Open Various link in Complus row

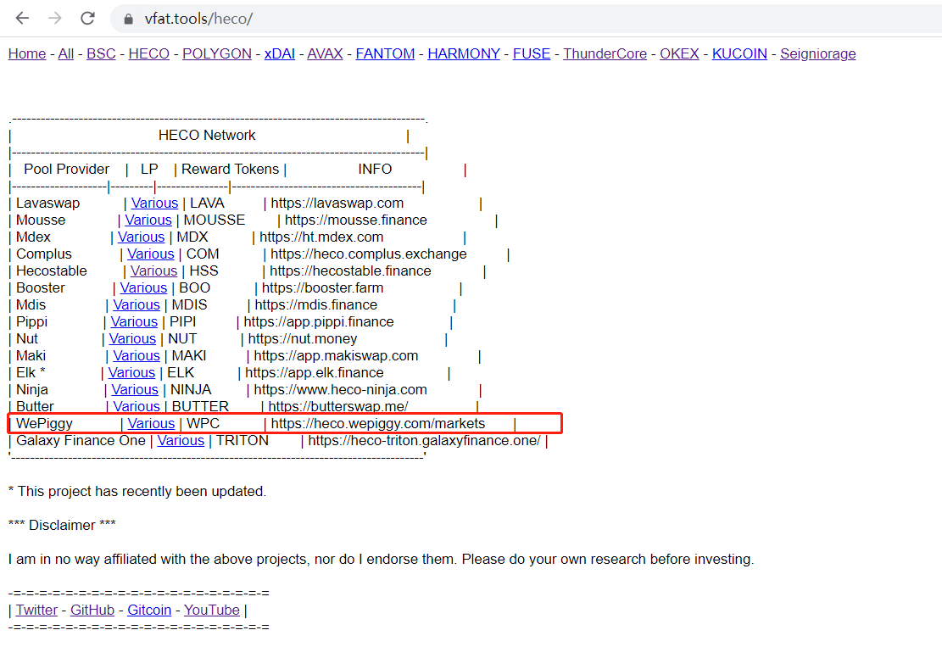click(x=151, y=254)
